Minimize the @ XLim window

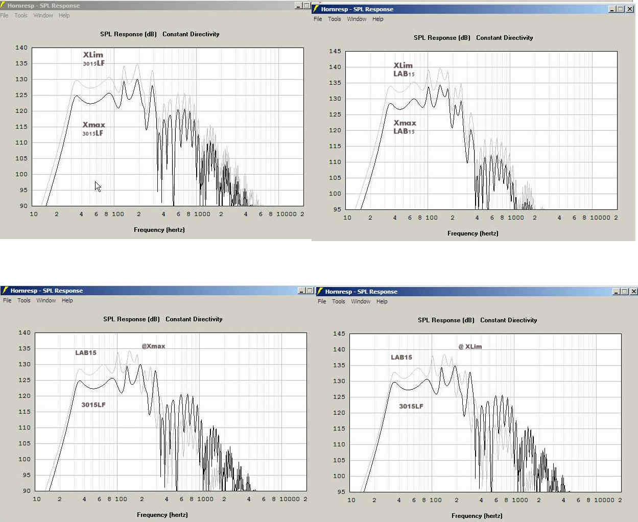click(617, 292)
